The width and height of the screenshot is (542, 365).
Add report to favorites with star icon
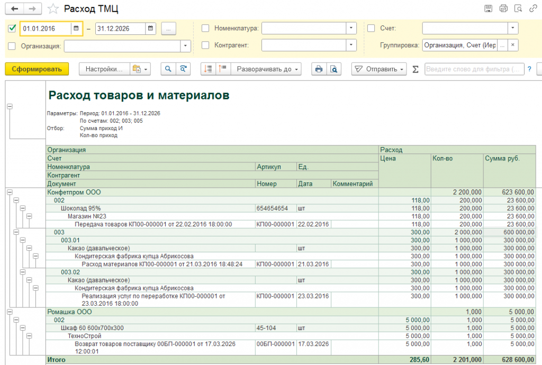[53, 8]
